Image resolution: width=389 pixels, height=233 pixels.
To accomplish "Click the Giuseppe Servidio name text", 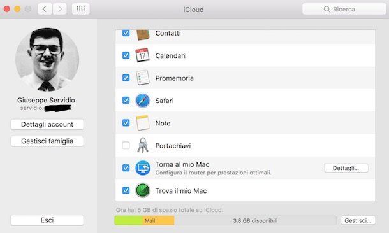I will click(46, 100).
